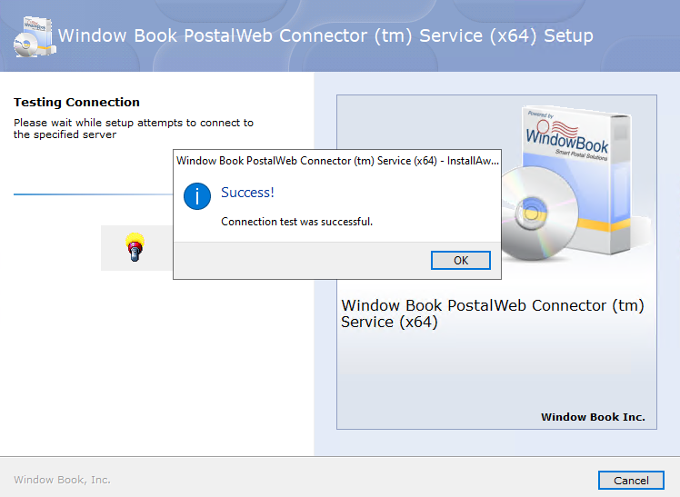Click the setup window header title

[325, 35]
